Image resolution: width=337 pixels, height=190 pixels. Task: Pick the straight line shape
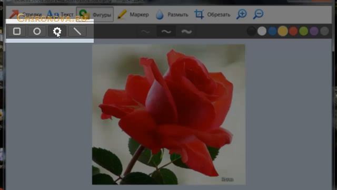[77, 31]
